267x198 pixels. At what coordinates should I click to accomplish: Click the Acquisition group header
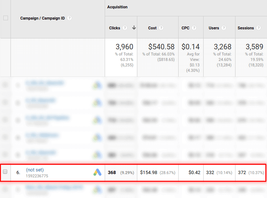pos(117,7)
